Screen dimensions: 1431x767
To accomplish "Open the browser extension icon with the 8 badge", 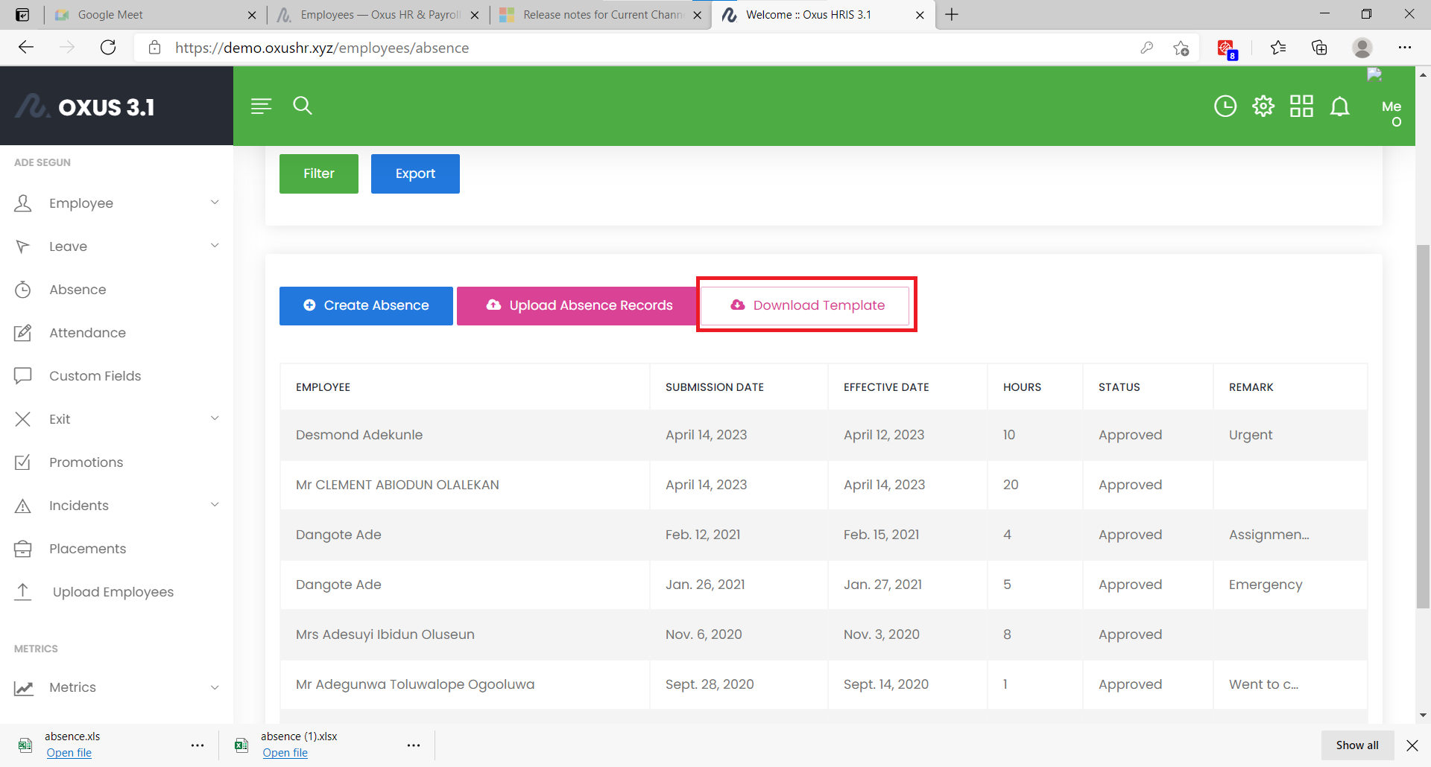I will point(1227,49).
